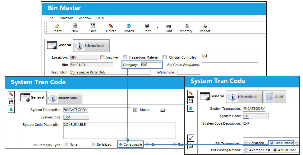Open the Functions menu
303x155 pixels.
tap(66, 18)
